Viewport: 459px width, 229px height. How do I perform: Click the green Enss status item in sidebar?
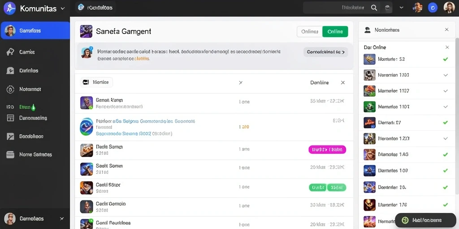tap(27, 107)
